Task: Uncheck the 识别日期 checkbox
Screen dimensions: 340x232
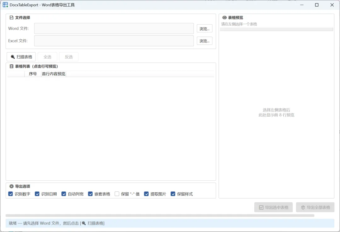Action: coord(37,194)
